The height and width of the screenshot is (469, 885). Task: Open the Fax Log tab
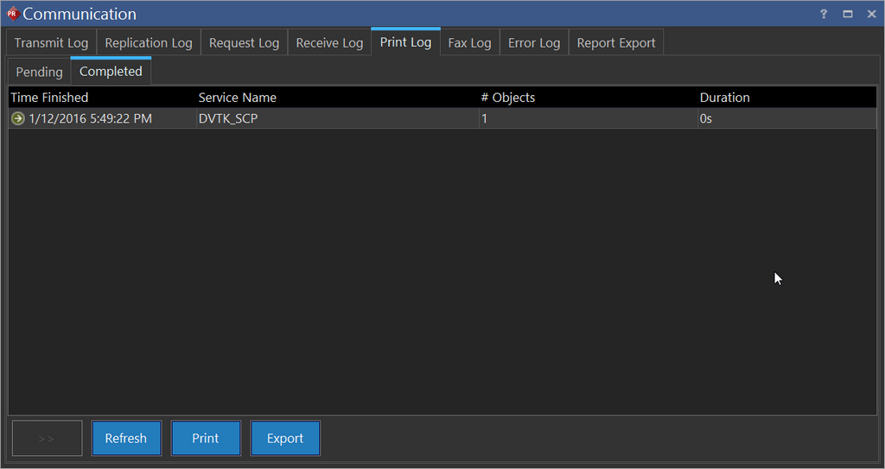[x=469, y=42]
